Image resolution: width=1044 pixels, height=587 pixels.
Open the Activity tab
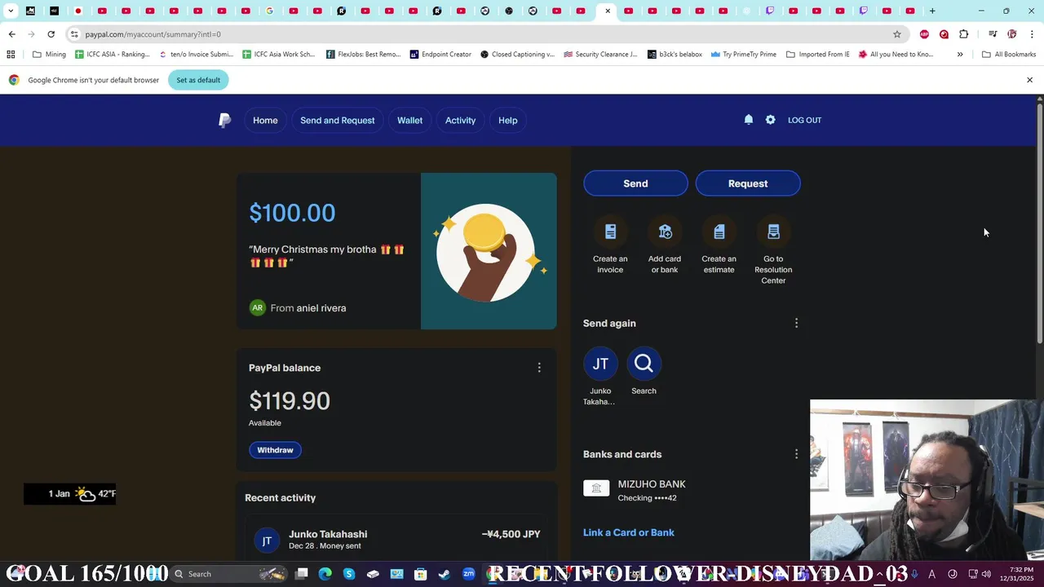coord(460,121)
